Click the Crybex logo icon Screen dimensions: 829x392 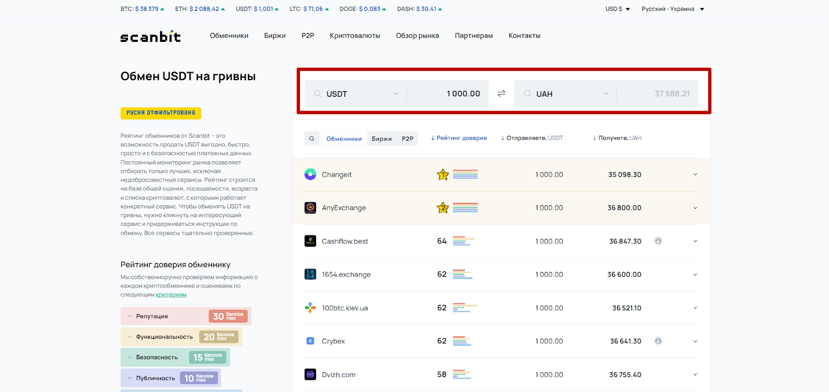pos(310,341)
